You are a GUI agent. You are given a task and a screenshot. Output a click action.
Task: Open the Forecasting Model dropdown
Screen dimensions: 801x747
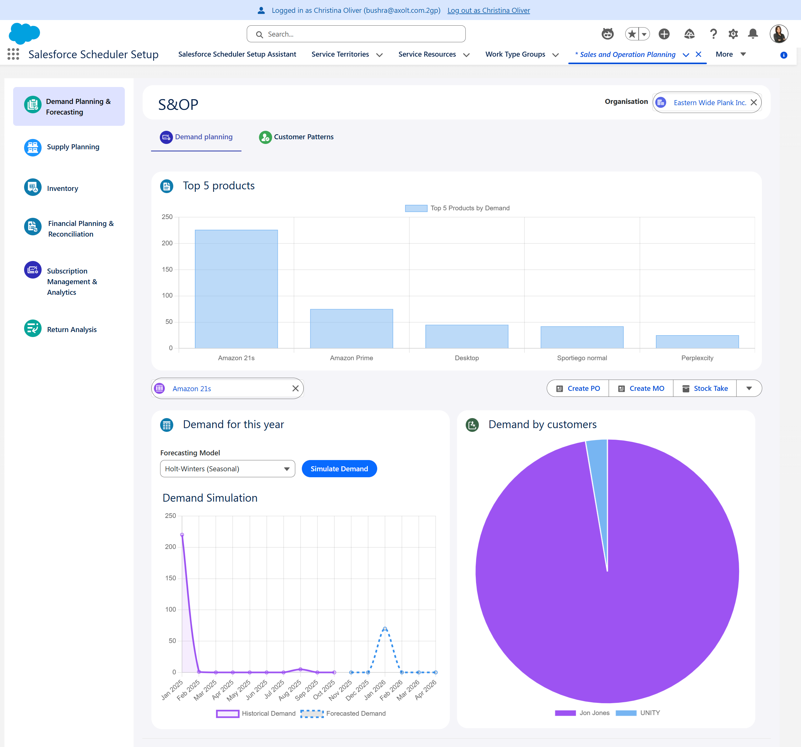pos(227,469)
